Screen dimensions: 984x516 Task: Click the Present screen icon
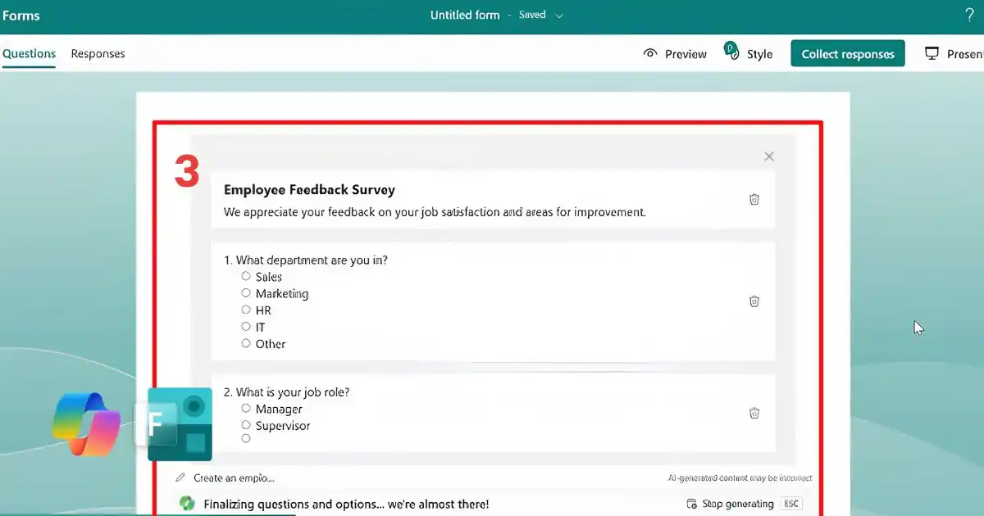pyautogui.click(x=932, y=53)
